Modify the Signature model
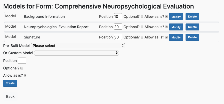 pos(176,37)
